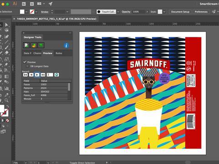Open the Style dropdown arrow
The width and height of the screenshot is (219, 164).
(x=164, y=12)
